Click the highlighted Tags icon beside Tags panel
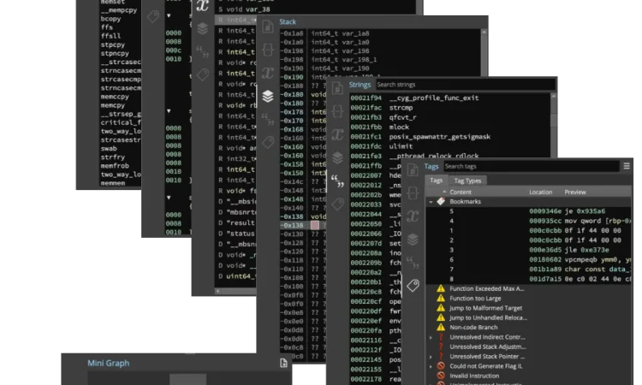The width and height of the screenshot is (642, 385). (x=413, y=285)
